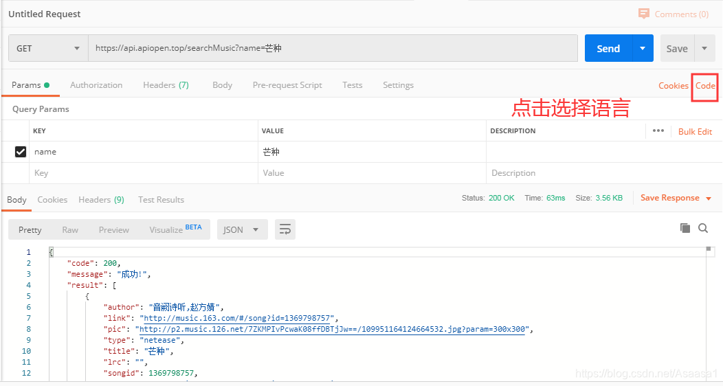This screenshot has width=723, height=386.
Task: Open the Settings tab
Action: [398, 85]
